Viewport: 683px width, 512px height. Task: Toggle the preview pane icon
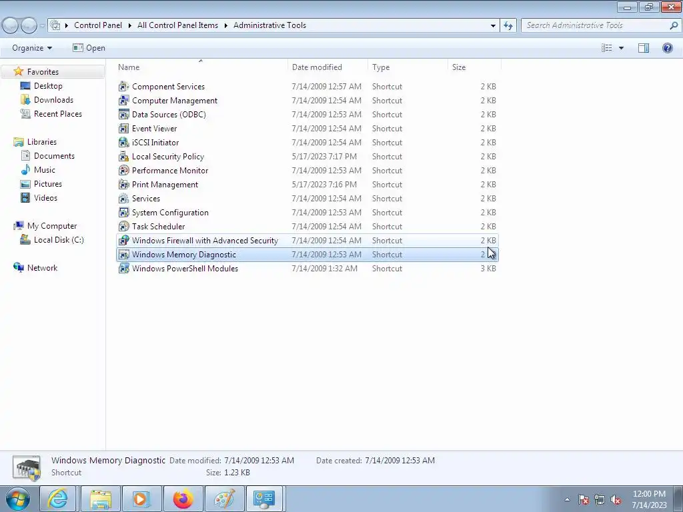pyautogui.click(x=644, y=48)
